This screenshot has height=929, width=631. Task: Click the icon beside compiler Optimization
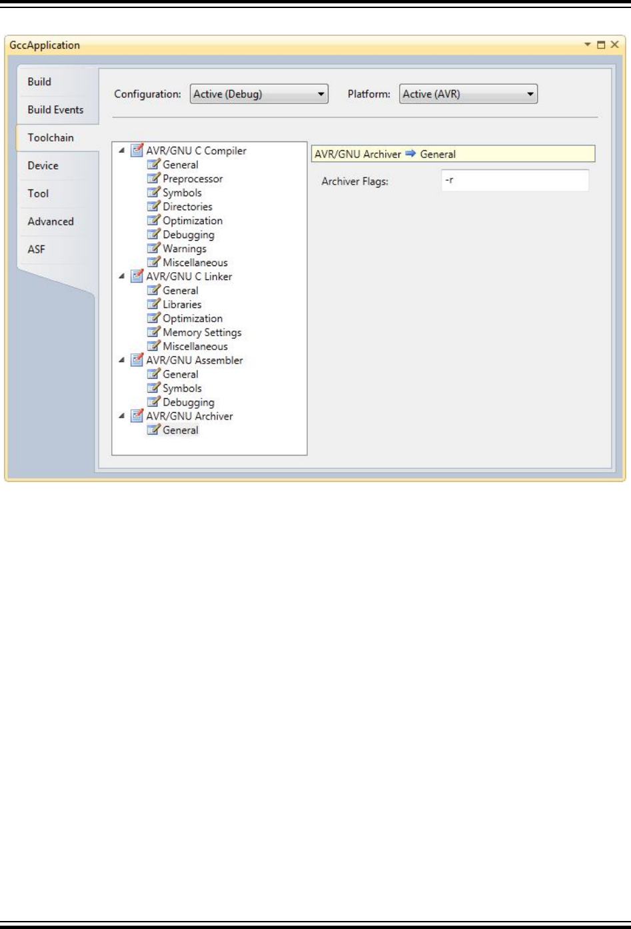click(153, 220)
